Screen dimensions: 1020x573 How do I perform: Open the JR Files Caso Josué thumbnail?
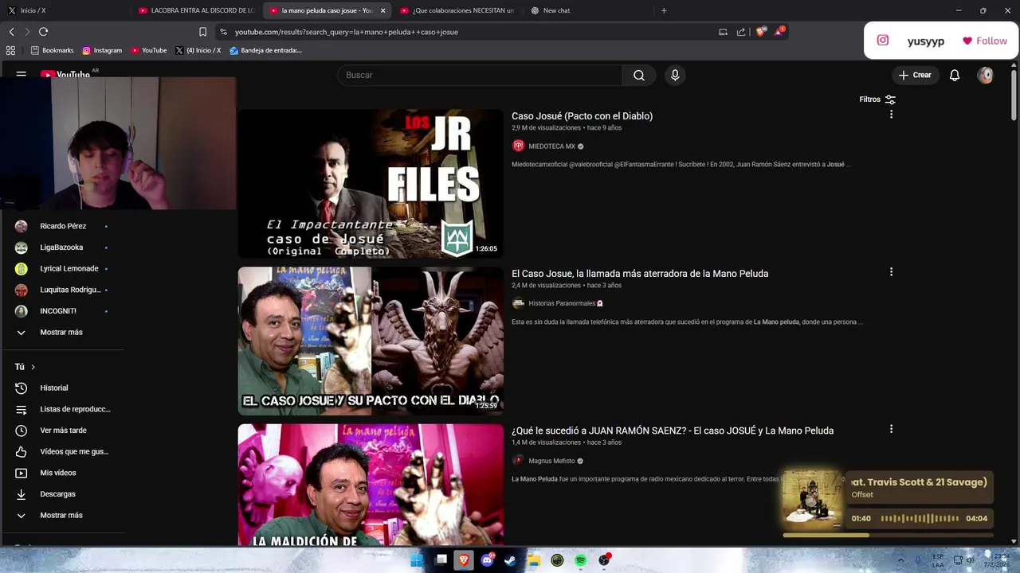pyautogui.click(x=371, y=184)
